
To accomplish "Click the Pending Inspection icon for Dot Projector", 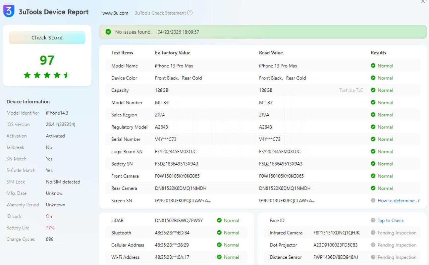I will (x=373, y=245).
